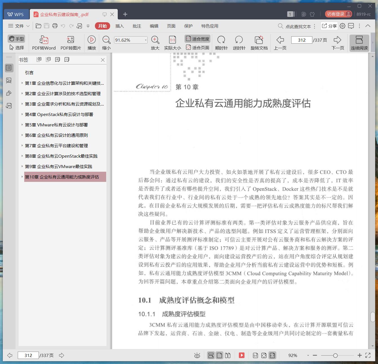
Task: Toggle continuous reading (连续阅读)
Action: click(359, 43)
